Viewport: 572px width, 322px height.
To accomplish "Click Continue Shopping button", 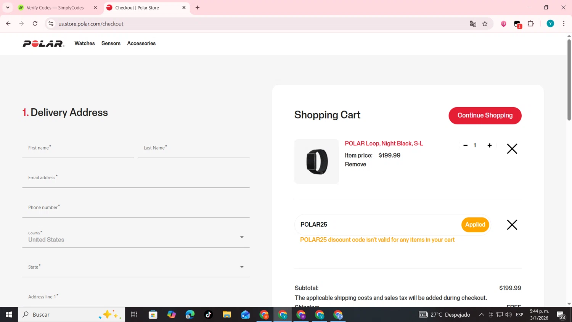I will [485, 116].
